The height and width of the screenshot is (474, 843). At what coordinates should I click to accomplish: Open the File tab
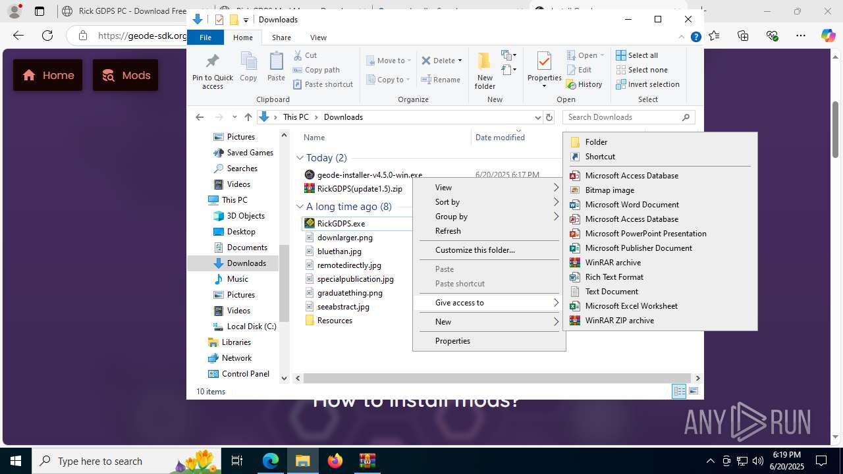click(x=205, y=38)
